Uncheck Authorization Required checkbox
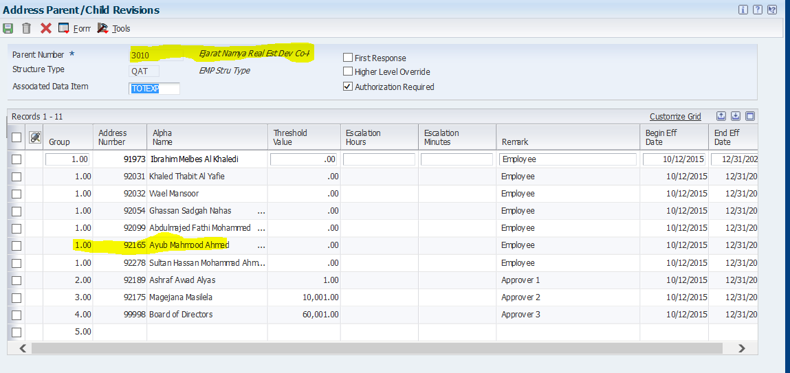This screenshot has height=373, width=790. [348, 87]
